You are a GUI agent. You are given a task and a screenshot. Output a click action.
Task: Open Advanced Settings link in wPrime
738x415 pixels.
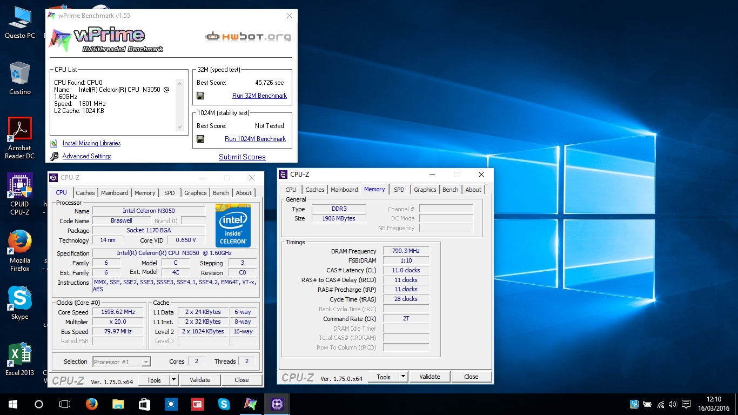tap(87, 156)
